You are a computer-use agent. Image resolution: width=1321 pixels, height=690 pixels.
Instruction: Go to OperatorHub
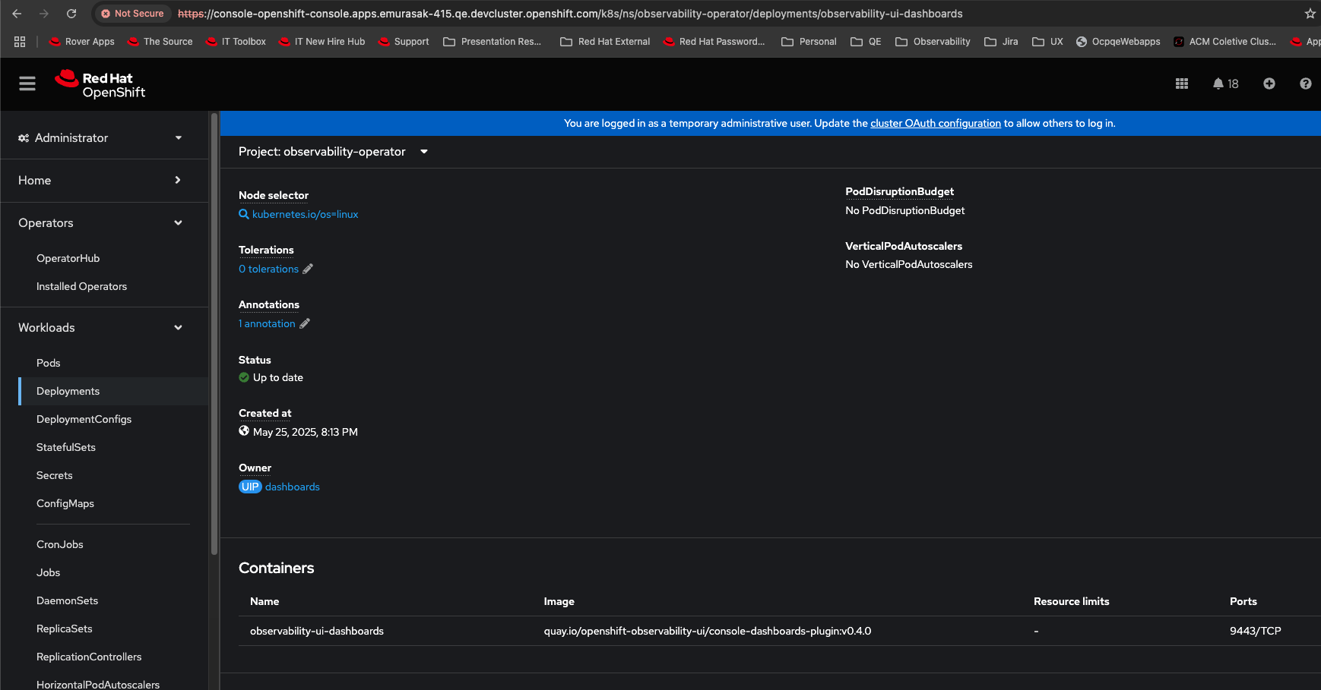(x=68, y=258)
